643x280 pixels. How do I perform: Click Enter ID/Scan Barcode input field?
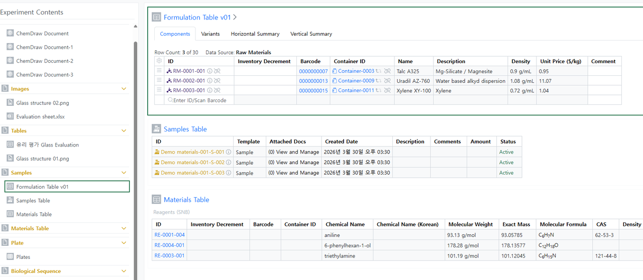pyautogui.click(x=200, y=100)
